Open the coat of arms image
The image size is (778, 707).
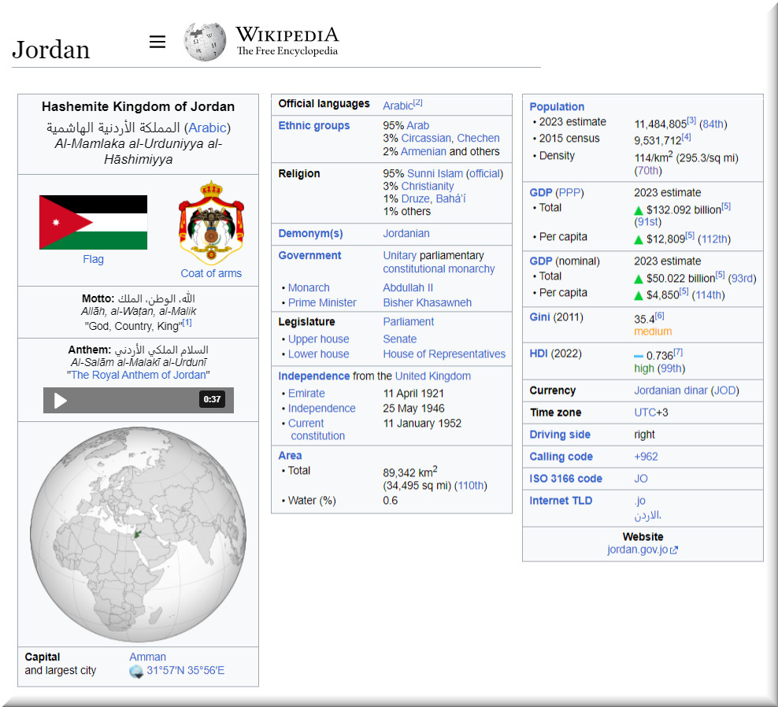coord(210,223)
